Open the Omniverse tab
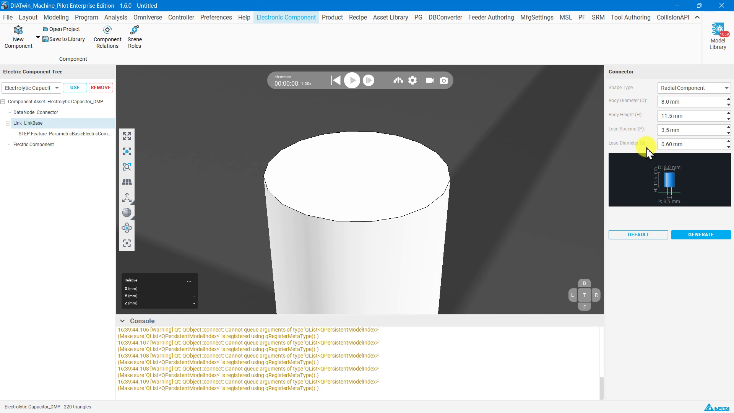The width and height of the screenshot is (734, 413). (148, 17)
